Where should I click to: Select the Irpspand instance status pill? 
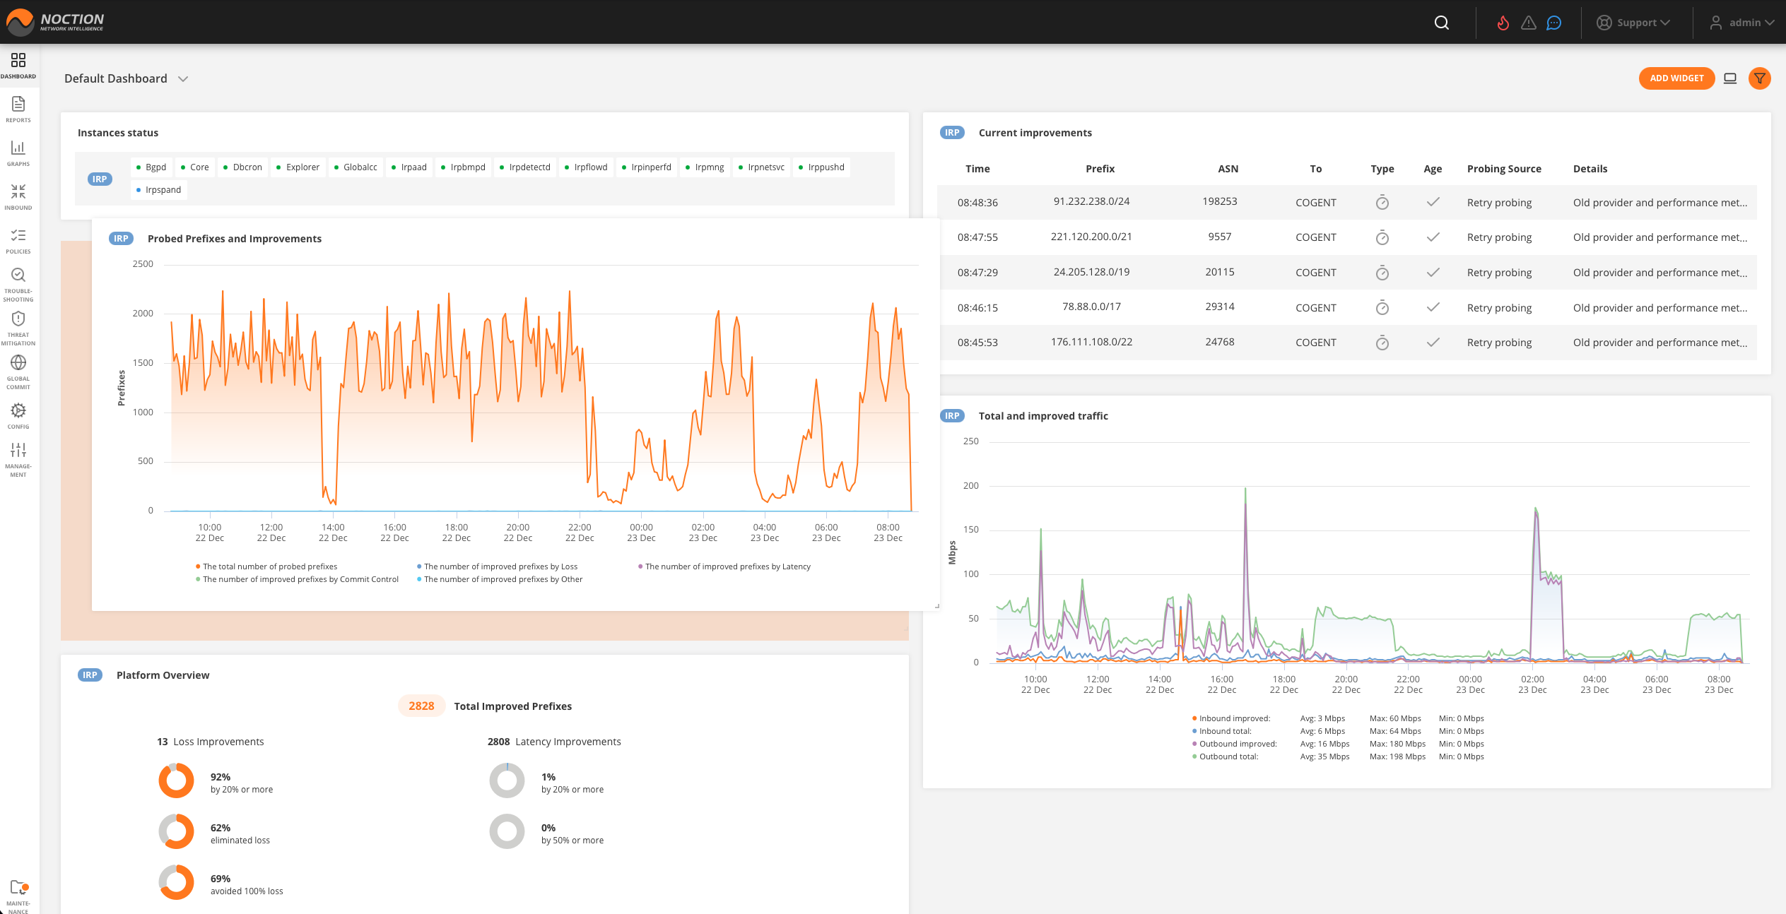(158, 189)
